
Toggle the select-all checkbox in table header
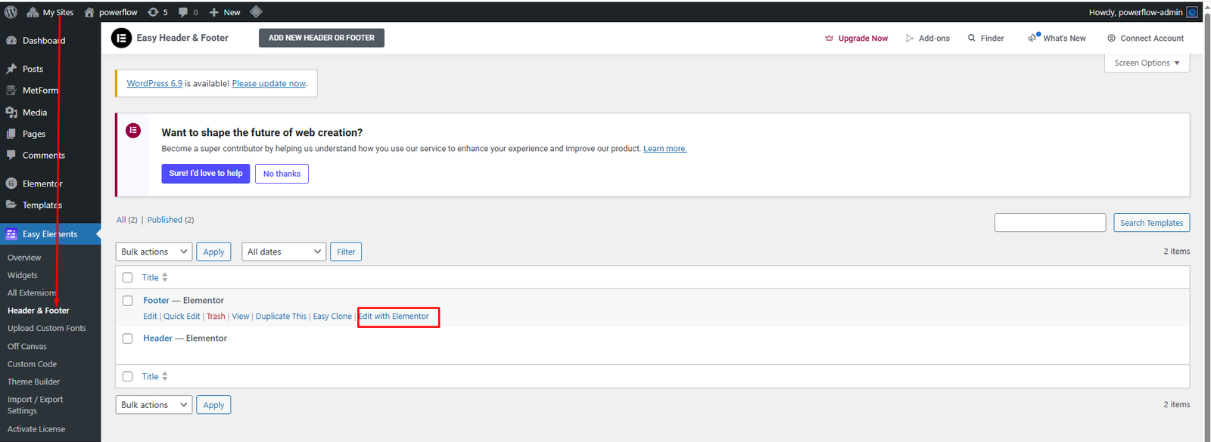click(x=128, y=277)
